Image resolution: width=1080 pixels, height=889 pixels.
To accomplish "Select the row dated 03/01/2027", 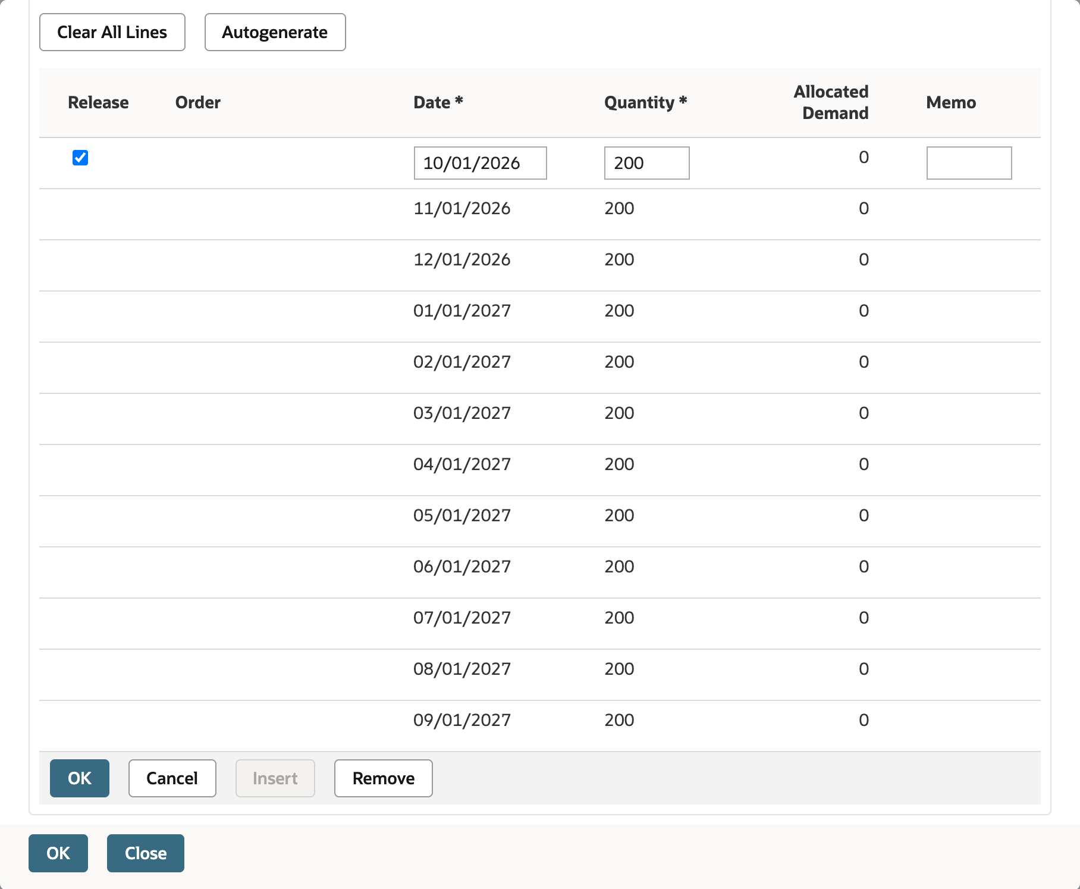I will pyautogui.click(x=540, y=419).
